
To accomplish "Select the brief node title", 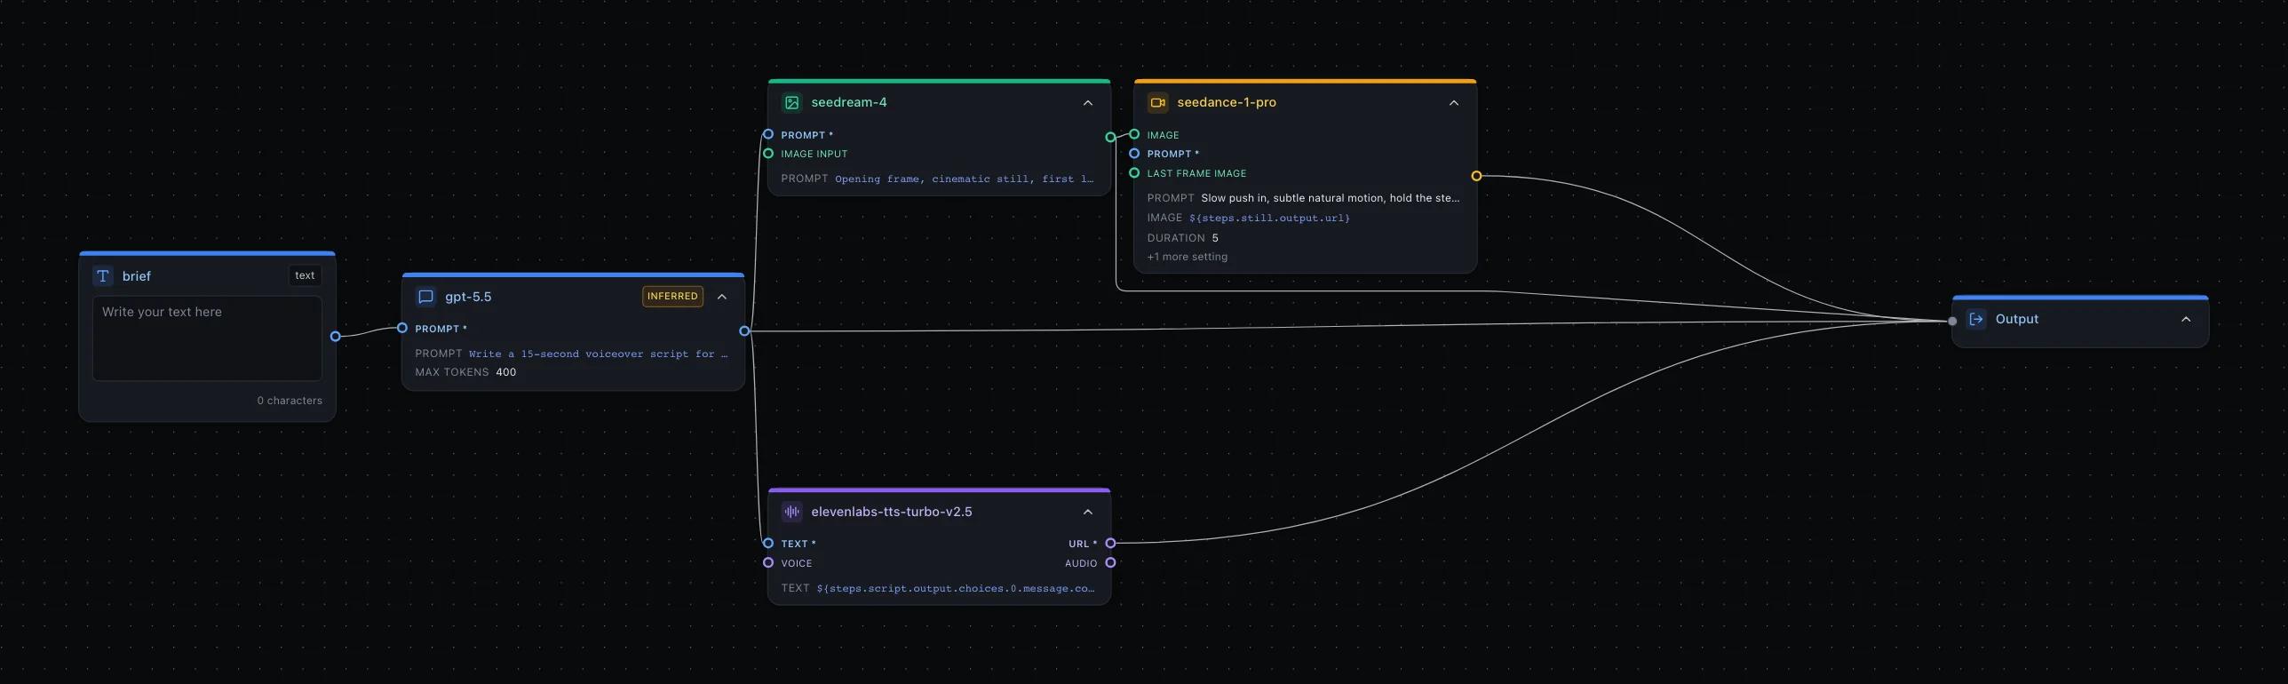I will 136,276.
